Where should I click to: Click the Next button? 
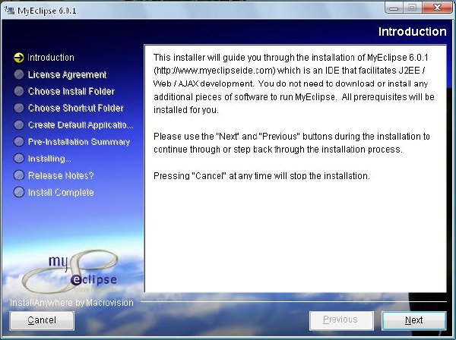414,320
